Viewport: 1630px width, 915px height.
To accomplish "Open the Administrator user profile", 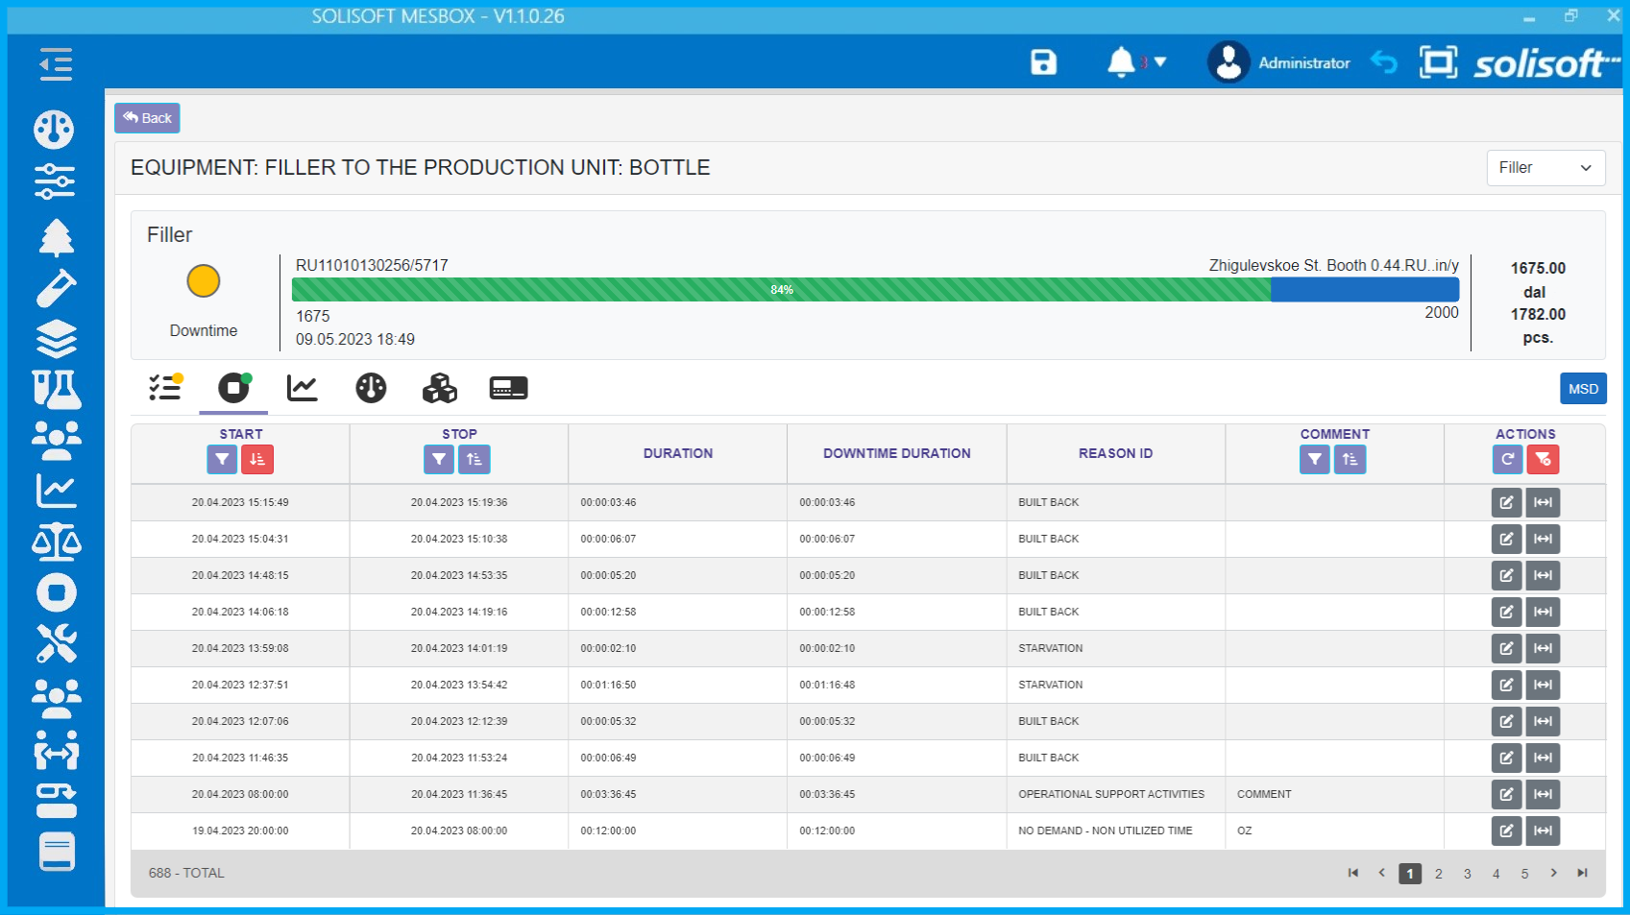I will click(1278, 62).
